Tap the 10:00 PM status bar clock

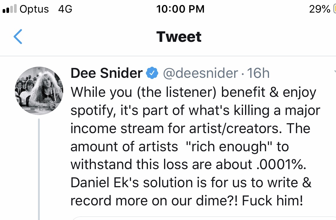180,9
